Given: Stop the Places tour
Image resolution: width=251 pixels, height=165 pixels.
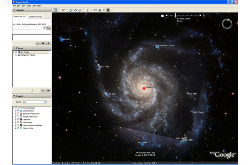Looking at the screenshot, I should pyautogui.click(x=48, y=90).
